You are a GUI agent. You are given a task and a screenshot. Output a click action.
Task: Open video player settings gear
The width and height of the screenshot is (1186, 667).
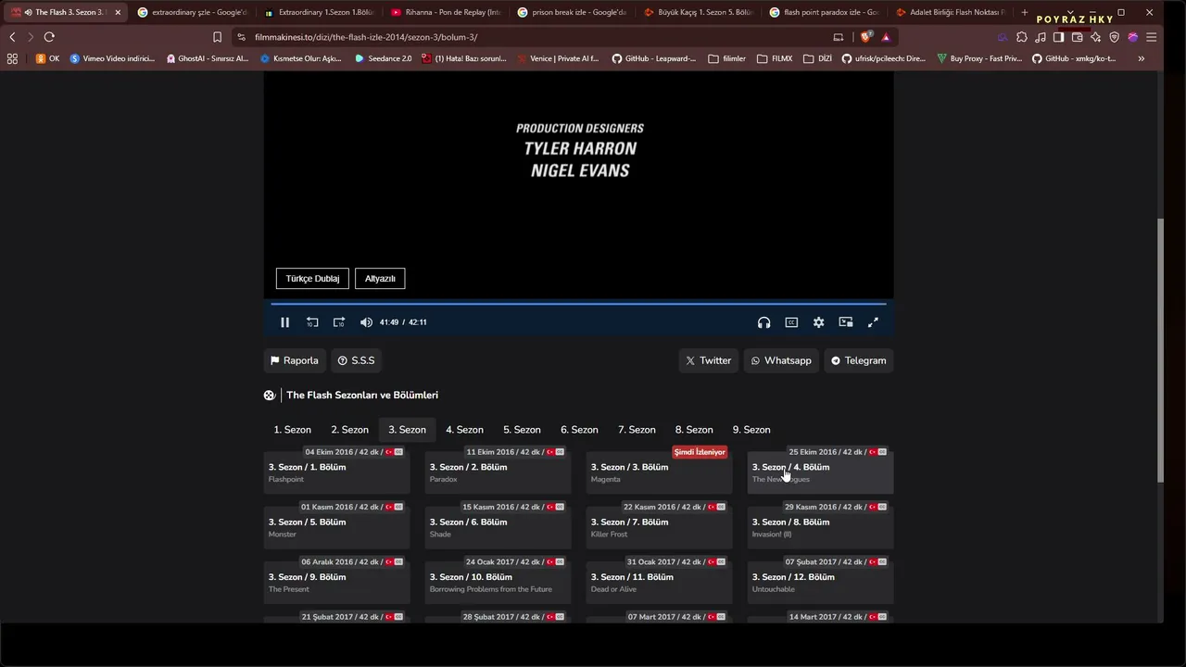pos(818,322)
